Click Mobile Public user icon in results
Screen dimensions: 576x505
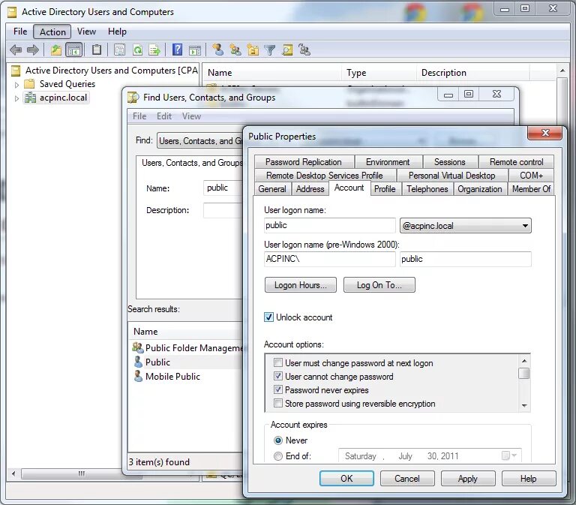[138, 376]
